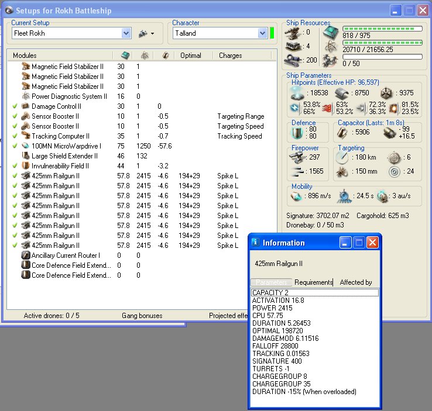432x411 pixels.
Task: Click the Tracking Computer II module icon
Action: [x=26, y=136]
